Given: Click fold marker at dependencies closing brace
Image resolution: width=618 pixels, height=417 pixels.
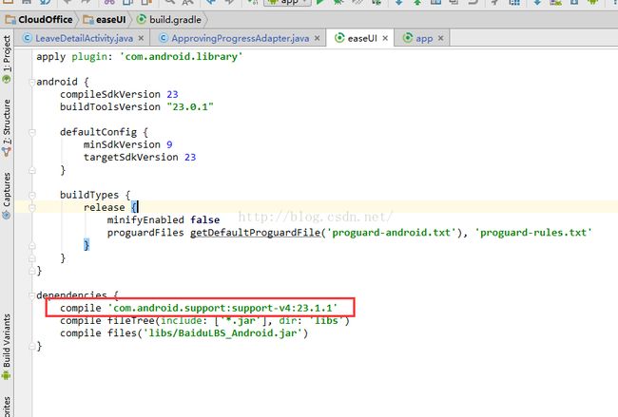Looking at the screenshot, I should [x=32, y=346].
